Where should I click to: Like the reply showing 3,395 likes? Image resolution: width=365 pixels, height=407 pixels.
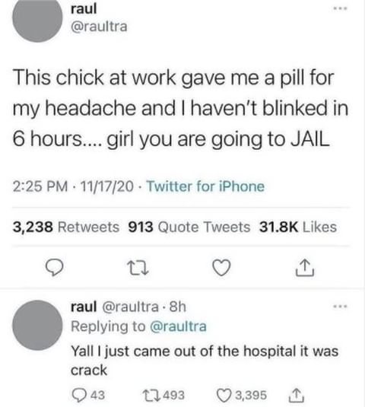click(242, 395)
